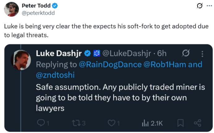The height and width of the screenshot is (133, 214).
Task: Open Luke Dashjr's avatar in quoted tweet
Action: click(x=21, y=60)
